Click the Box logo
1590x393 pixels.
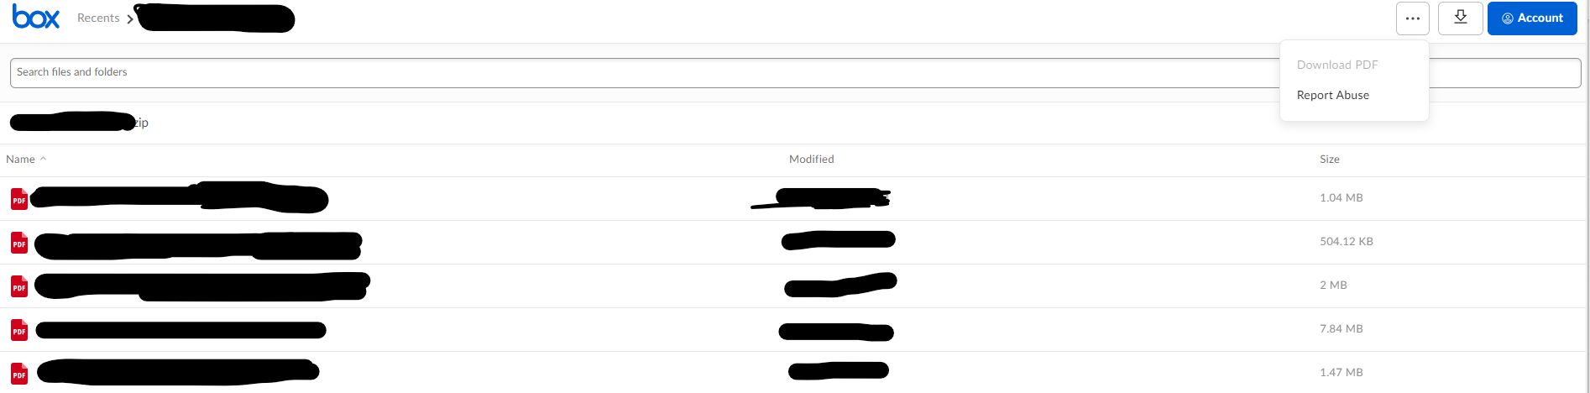coord(36,18)
